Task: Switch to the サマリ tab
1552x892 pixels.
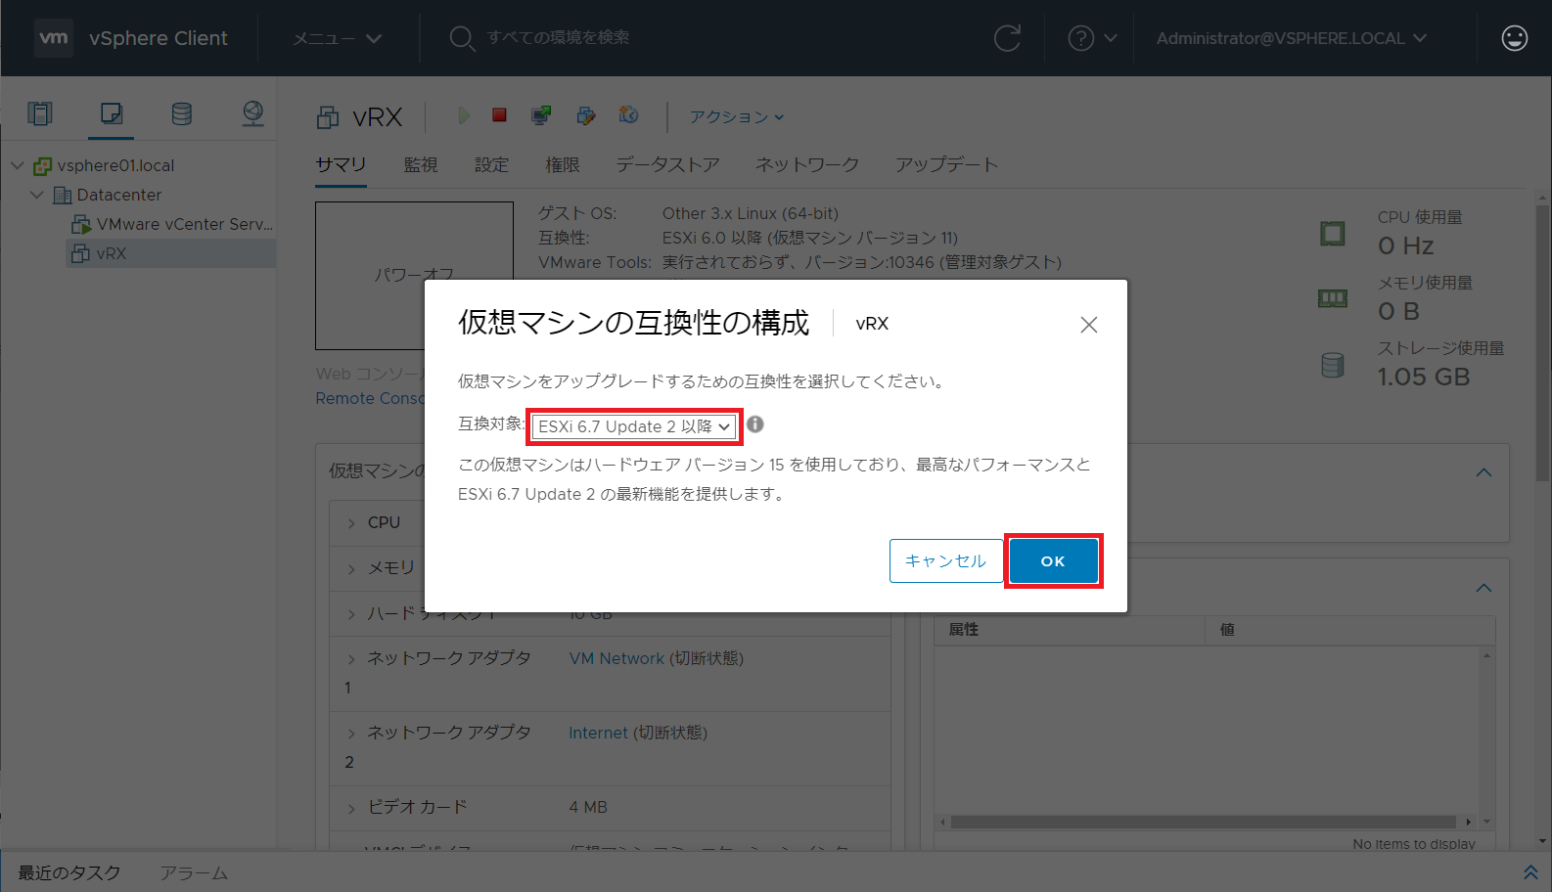Action: (x=341, y=164)
